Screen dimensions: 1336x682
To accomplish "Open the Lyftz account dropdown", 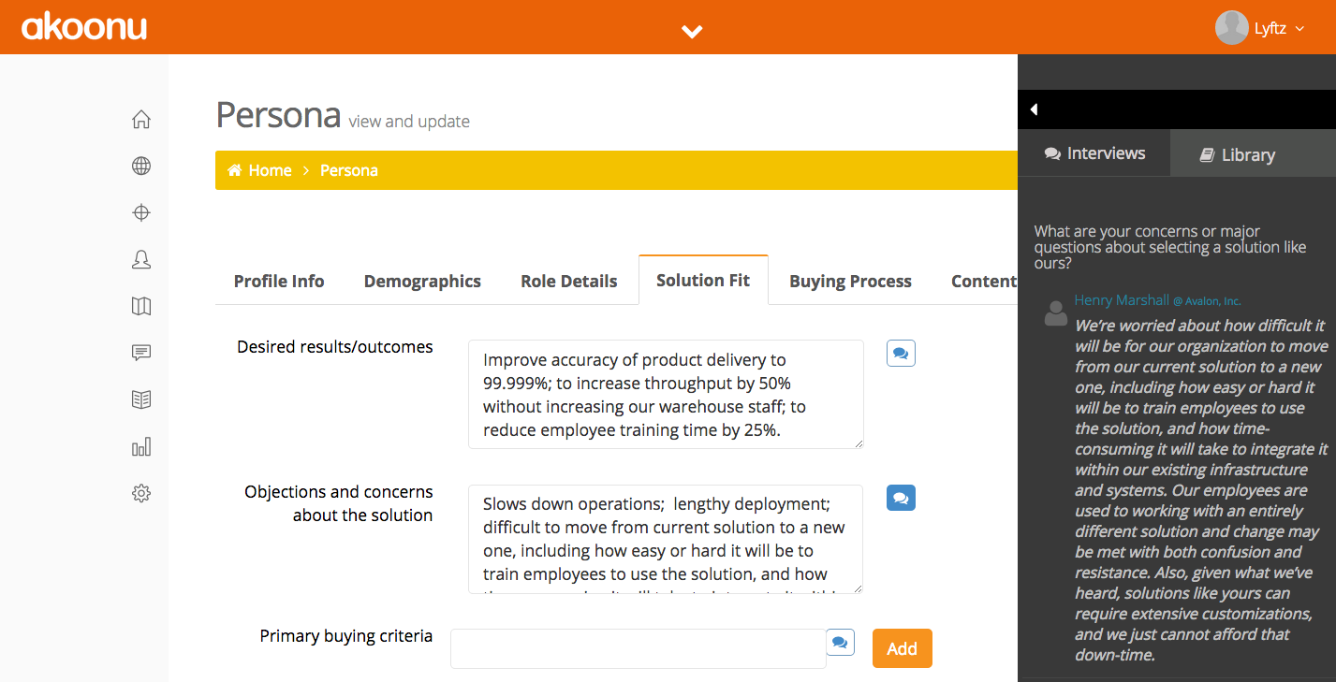I will (x=1276, y=27).
